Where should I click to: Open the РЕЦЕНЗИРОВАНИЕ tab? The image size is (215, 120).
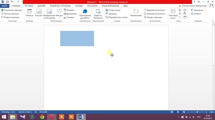(x=111, y=6)
